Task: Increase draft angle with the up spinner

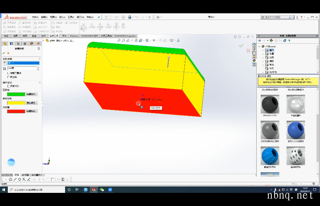Action: click(x=38, y=67)
